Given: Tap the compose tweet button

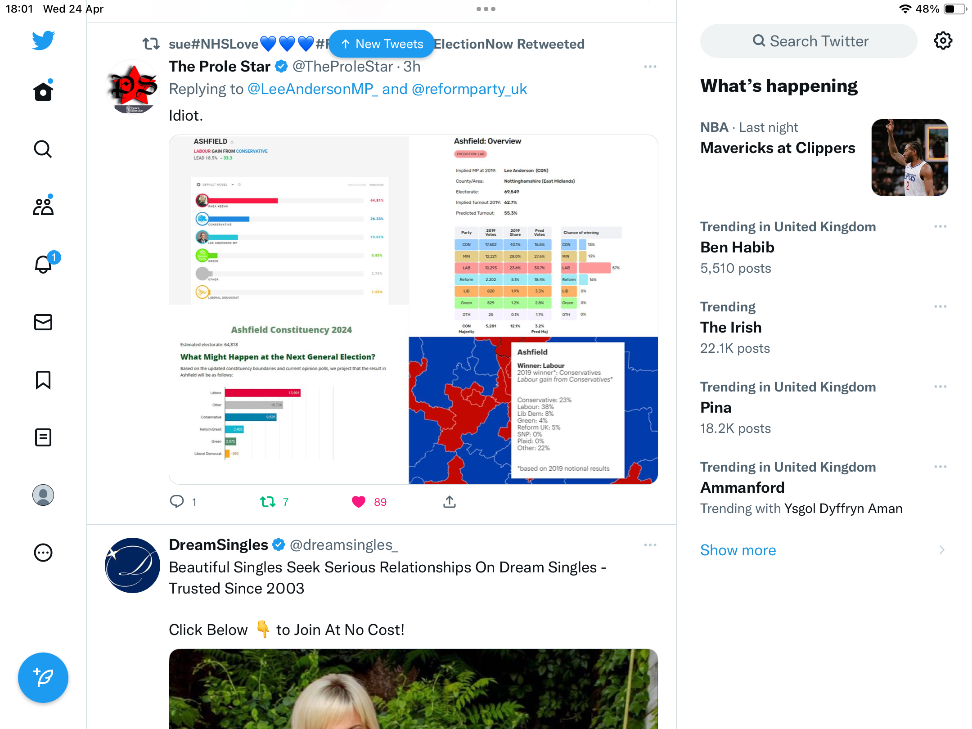Looking at the screenshot, I should [x=43, y=678].
